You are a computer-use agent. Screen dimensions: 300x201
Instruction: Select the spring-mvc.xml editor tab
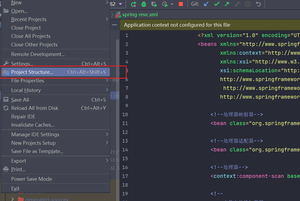(x=140, y=15)
